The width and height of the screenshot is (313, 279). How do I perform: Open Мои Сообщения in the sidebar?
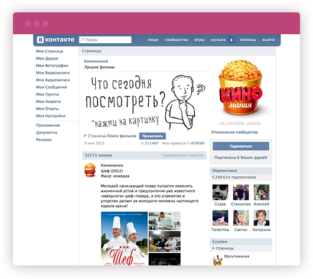51,87
